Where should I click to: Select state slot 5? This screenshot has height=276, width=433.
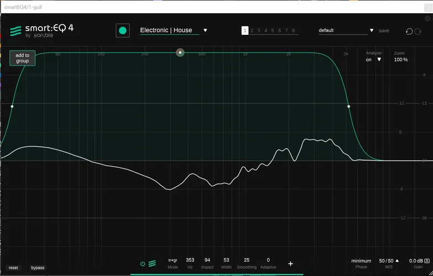coord(273,30)
